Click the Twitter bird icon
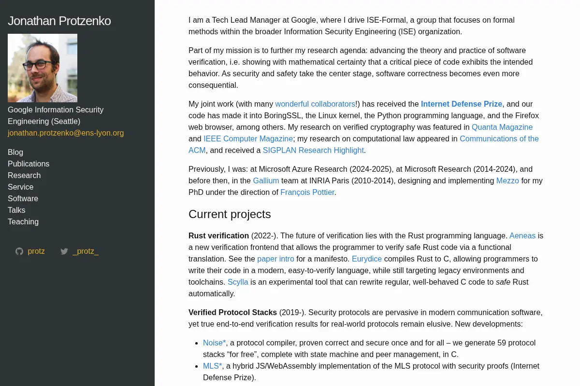Screen dimensions: 580x386 coord(64,251)
